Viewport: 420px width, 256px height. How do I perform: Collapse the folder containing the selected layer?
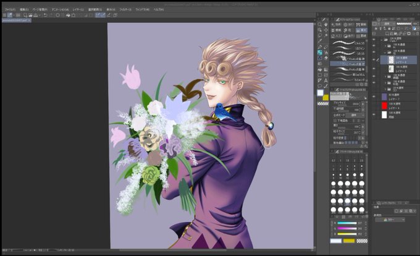[385, 53]
